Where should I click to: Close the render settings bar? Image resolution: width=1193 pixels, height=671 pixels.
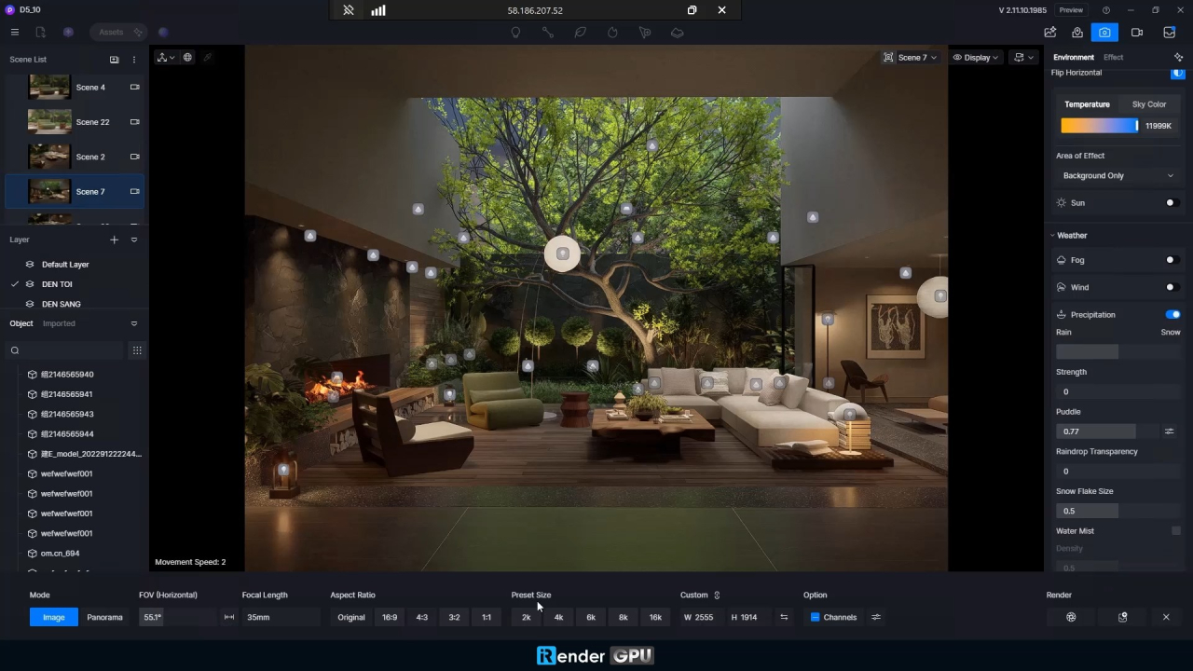tap(1166, 617)
